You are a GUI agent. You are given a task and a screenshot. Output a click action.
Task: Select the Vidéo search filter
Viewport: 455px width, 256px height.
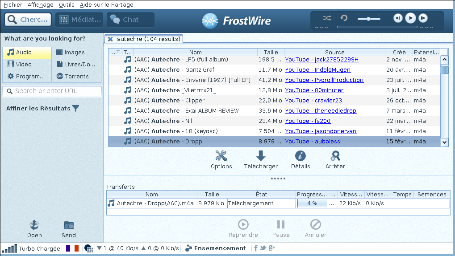pyautogui.click(x=27, y=64)
